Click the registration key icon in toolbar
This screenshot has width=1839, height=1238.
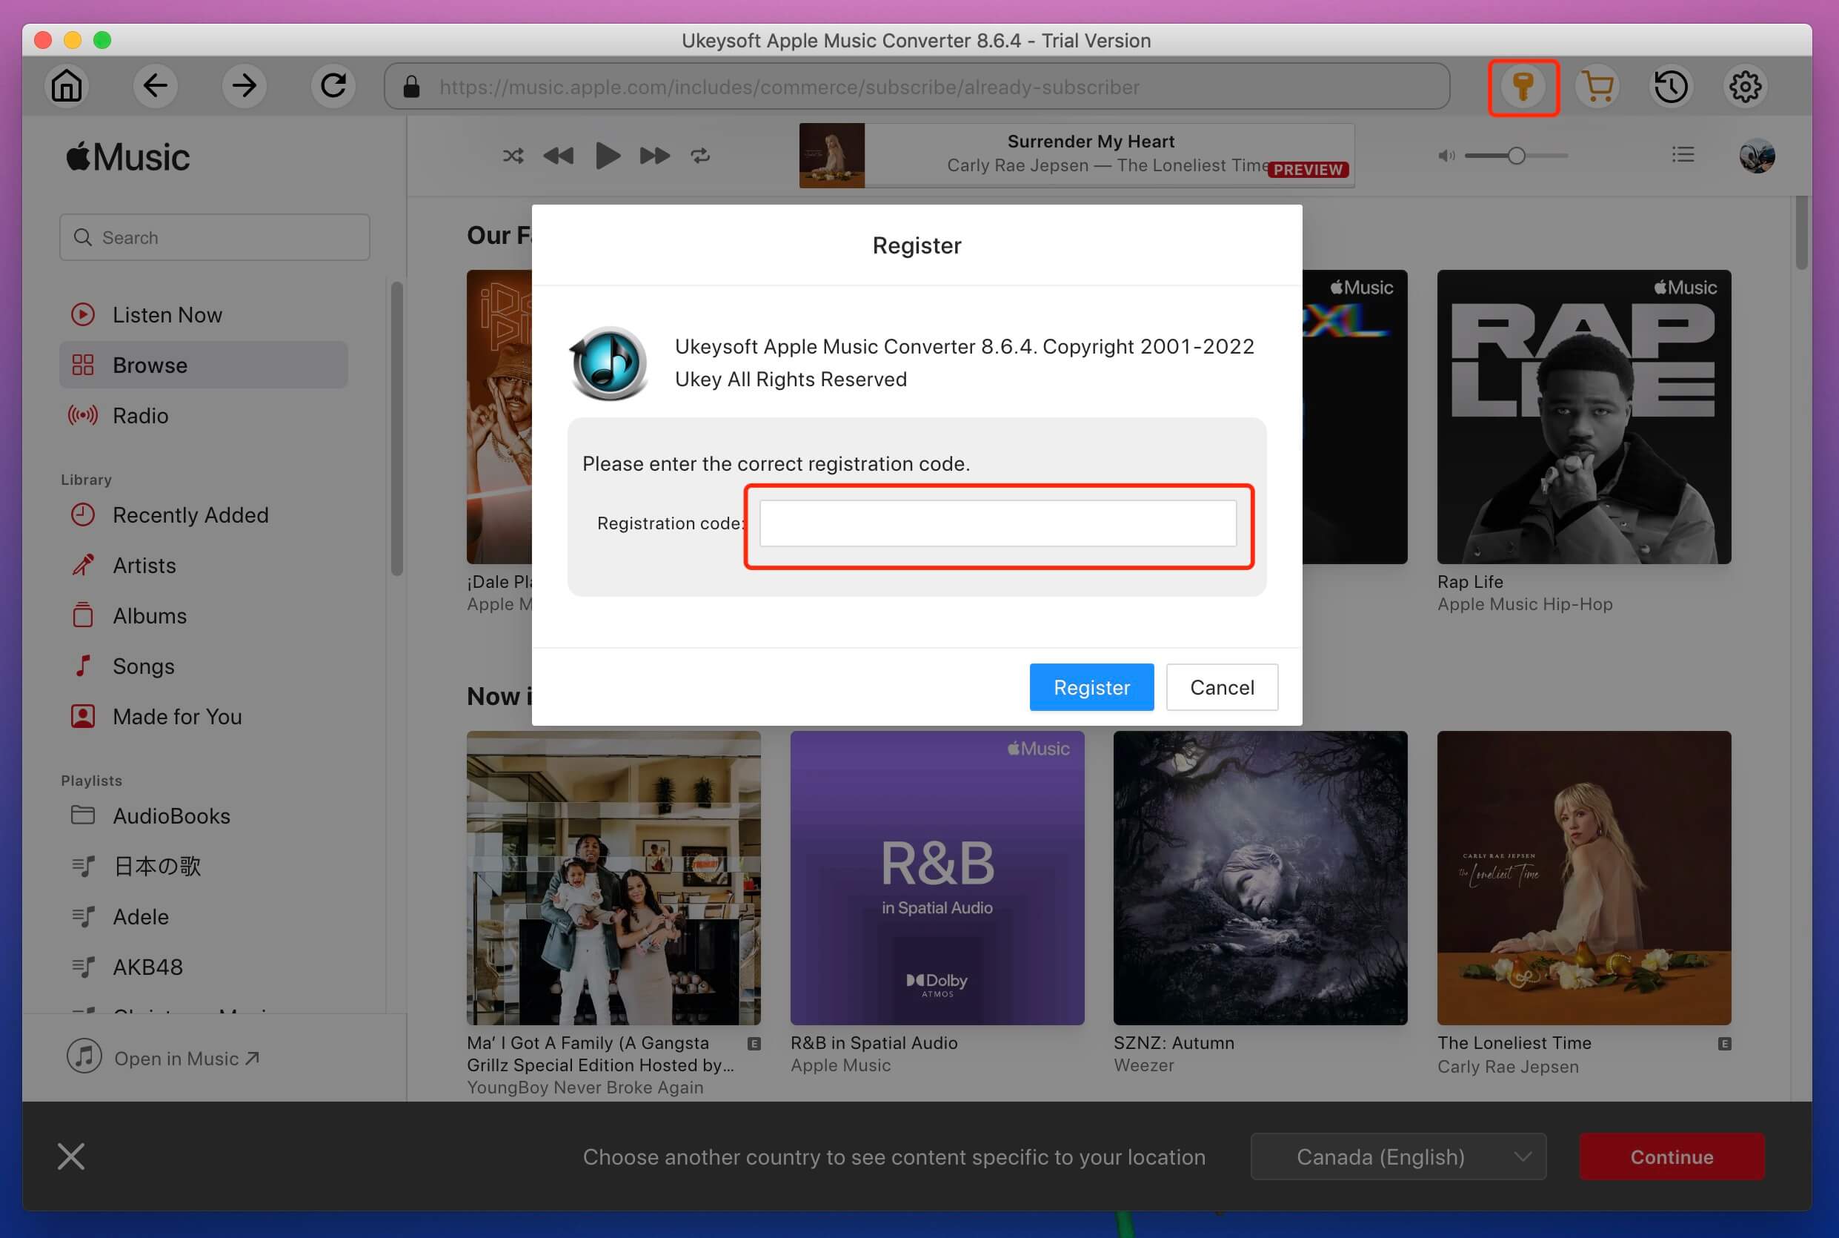[x=1521, y=87]
